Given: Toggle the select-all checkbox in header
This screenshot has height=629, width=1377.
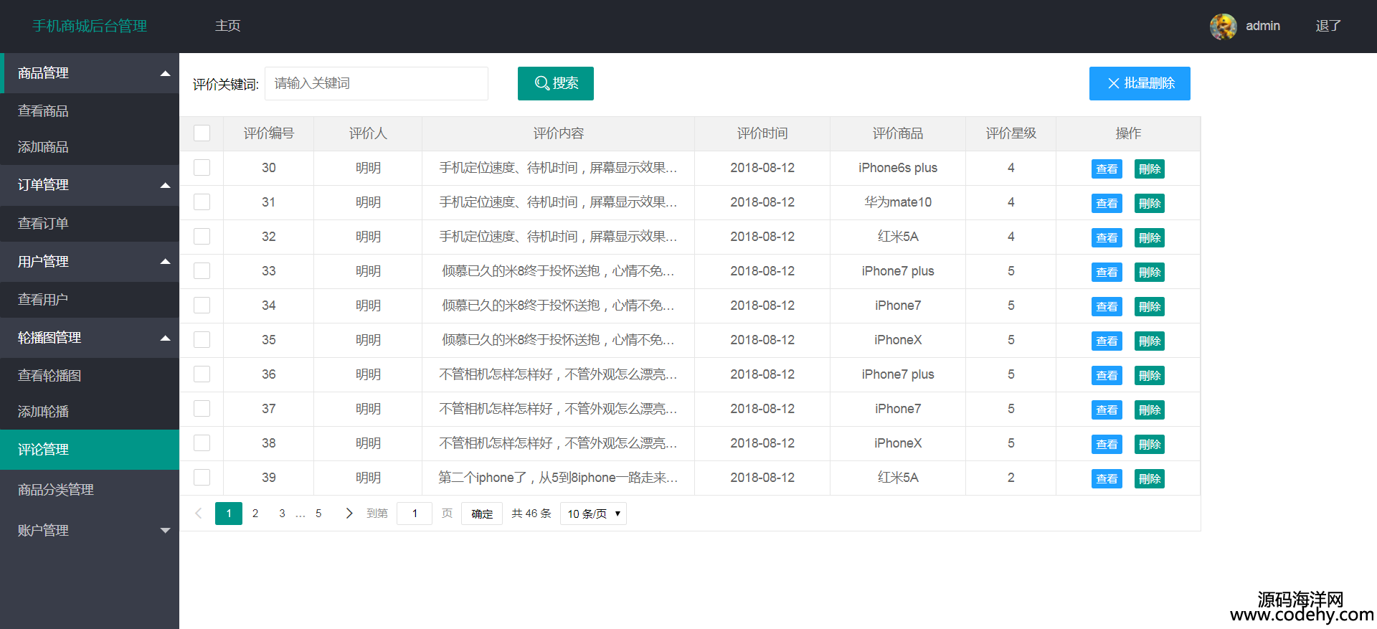Looking at the screenshot, I should click(x=202, y=133).
